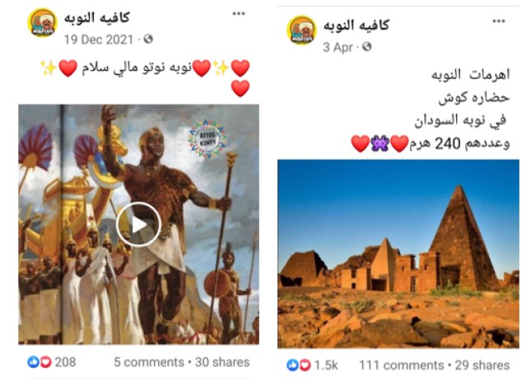Click the heart reaction icon beside 1.5k

[305, 365]
